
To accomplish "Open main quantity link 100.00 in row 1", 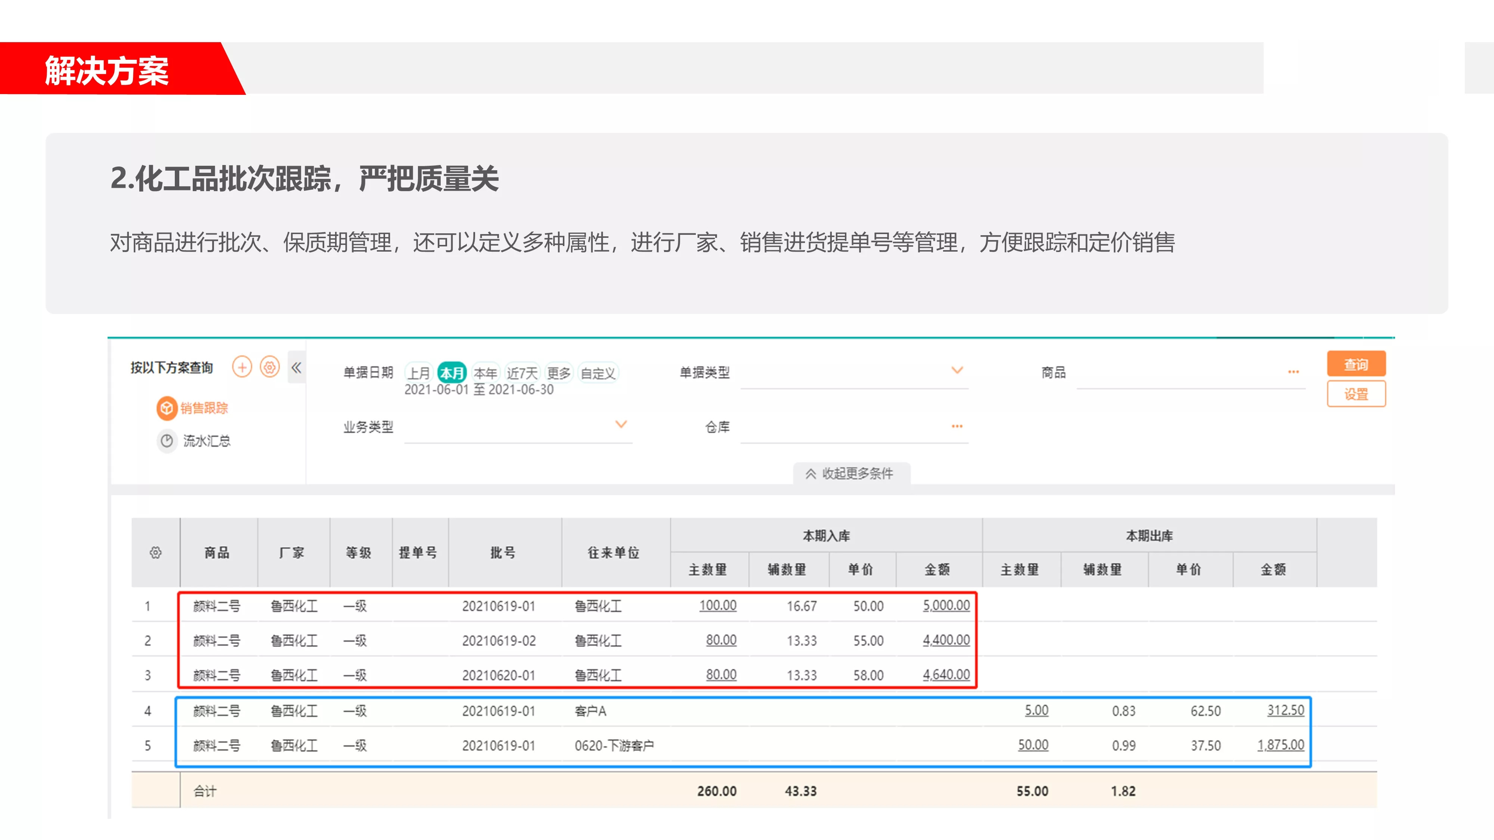I will point(717,605).
